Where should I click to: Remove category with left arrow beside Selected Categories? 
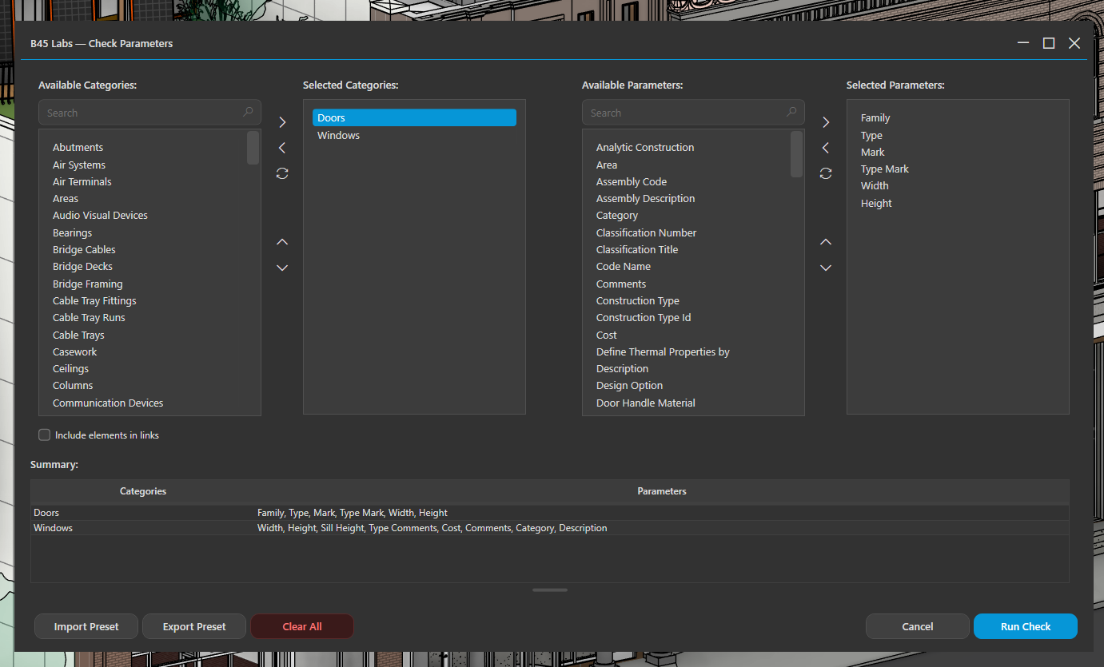coord(282,148)
